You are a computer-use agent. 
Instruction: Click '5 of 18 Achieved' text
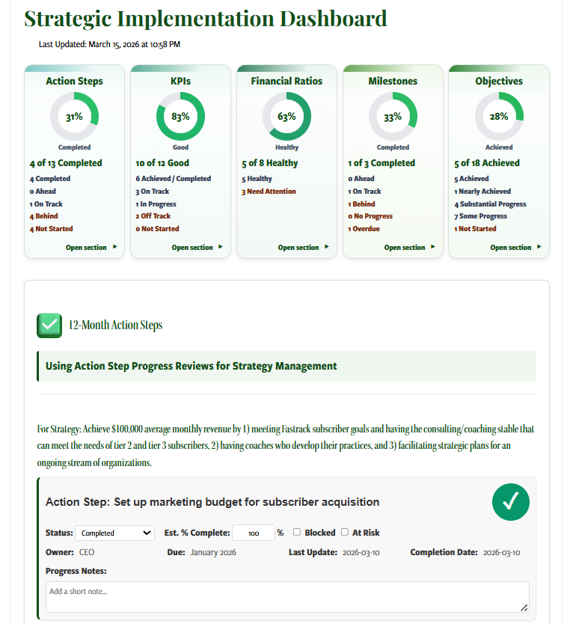(487, 163)
